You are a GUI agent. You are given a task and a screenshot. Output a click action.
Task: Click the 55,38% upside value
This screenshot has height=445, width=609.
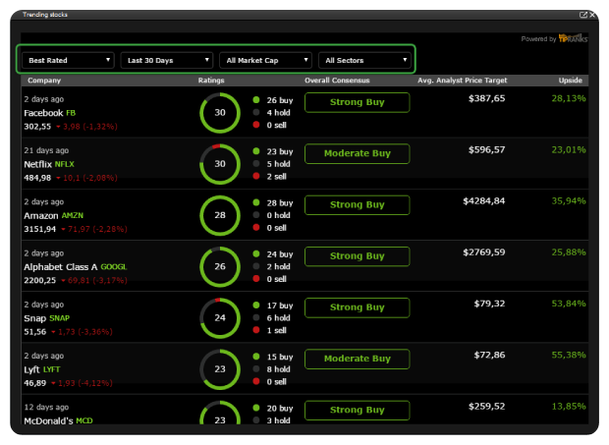coord(569,355)
